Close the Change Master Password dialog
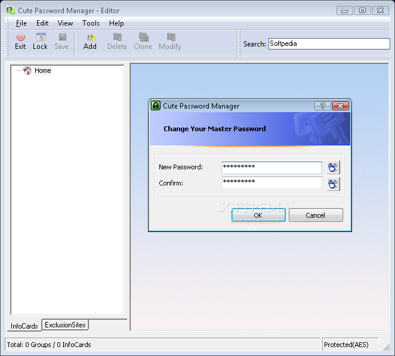Image resolution: width=395 pixels, height=356 pixels. pyautogui.click(x=341, y=106)
